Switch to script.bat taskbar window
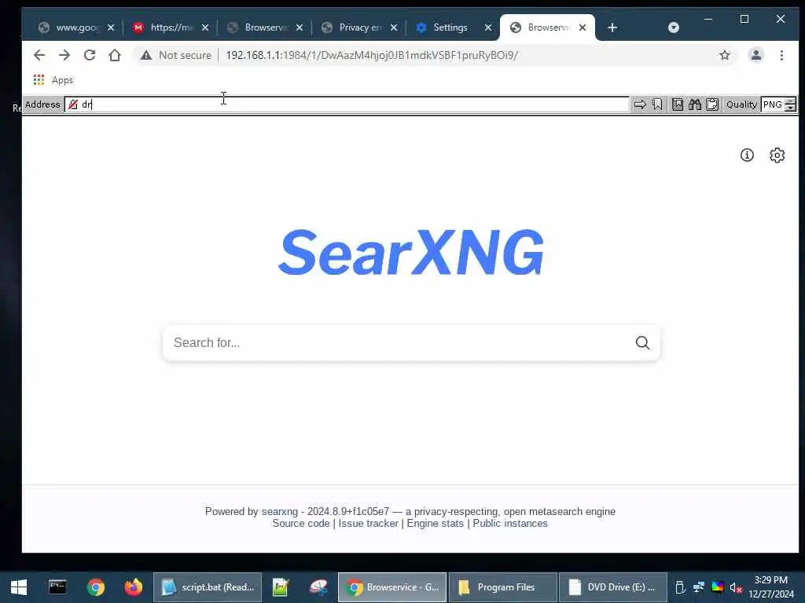This screenshot has height=603, width=805. (x=208, y=587)
